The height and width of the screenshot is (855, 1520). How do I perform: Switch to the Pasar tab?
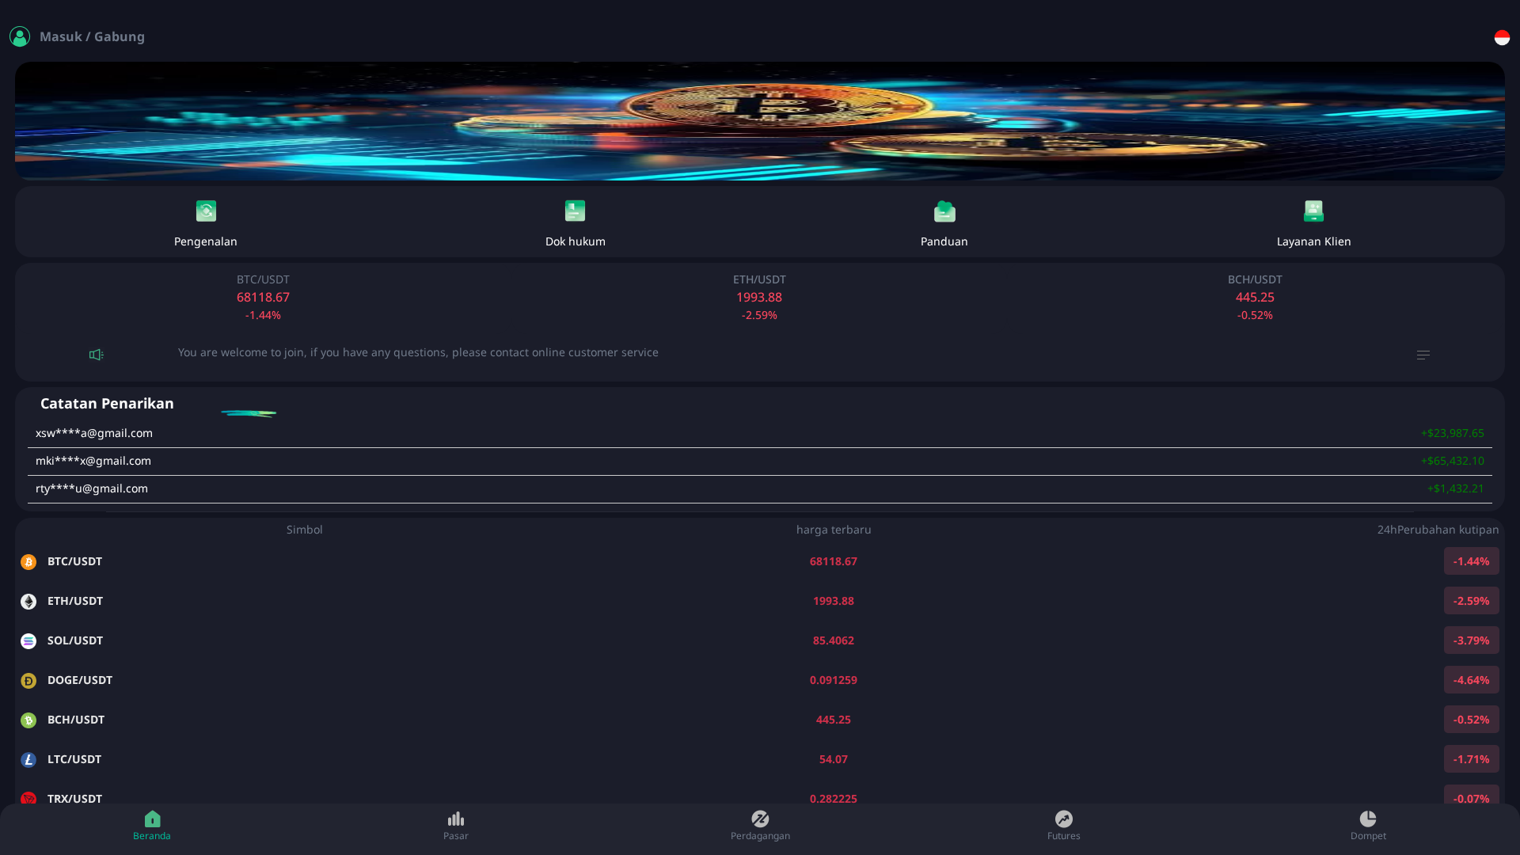[x=456, y=825]
